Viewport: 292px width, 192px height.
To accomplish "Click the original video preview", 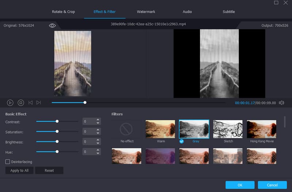I will click(73, 63).
